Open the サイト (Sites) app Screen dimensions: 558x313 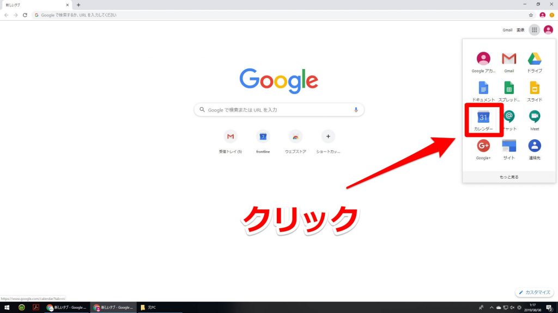click(x=509, y=149)
